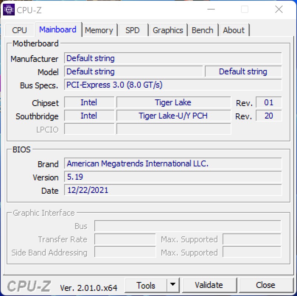This screenshot has height=296, width=297.
Task: Click the empty Side Band Addressing field
Action: (125, 252)
